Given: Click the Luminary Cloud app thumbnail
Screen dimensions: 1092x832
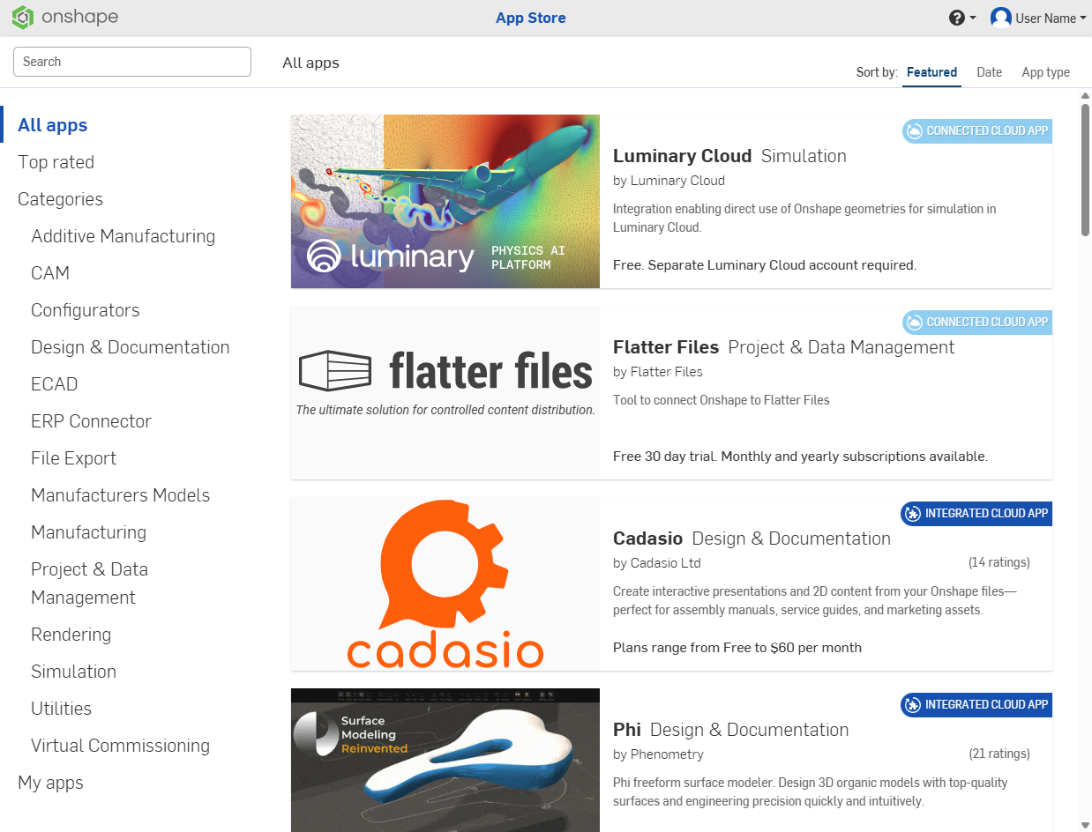Looking at the screenshot, I should pos(445,201).
